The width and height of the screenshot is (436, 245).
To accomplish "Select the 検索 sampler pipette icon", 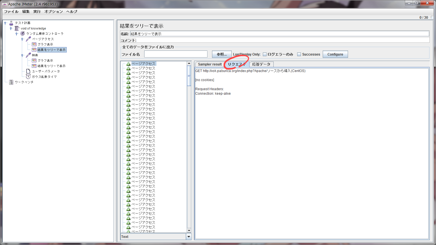I will (28, 55).
